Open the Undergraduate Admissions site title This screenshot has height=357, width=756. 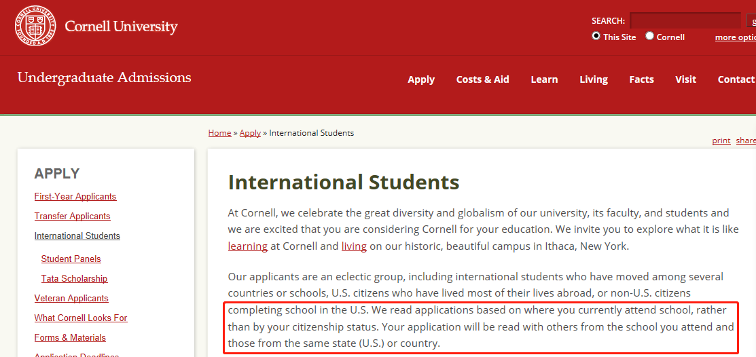(104, 77)
